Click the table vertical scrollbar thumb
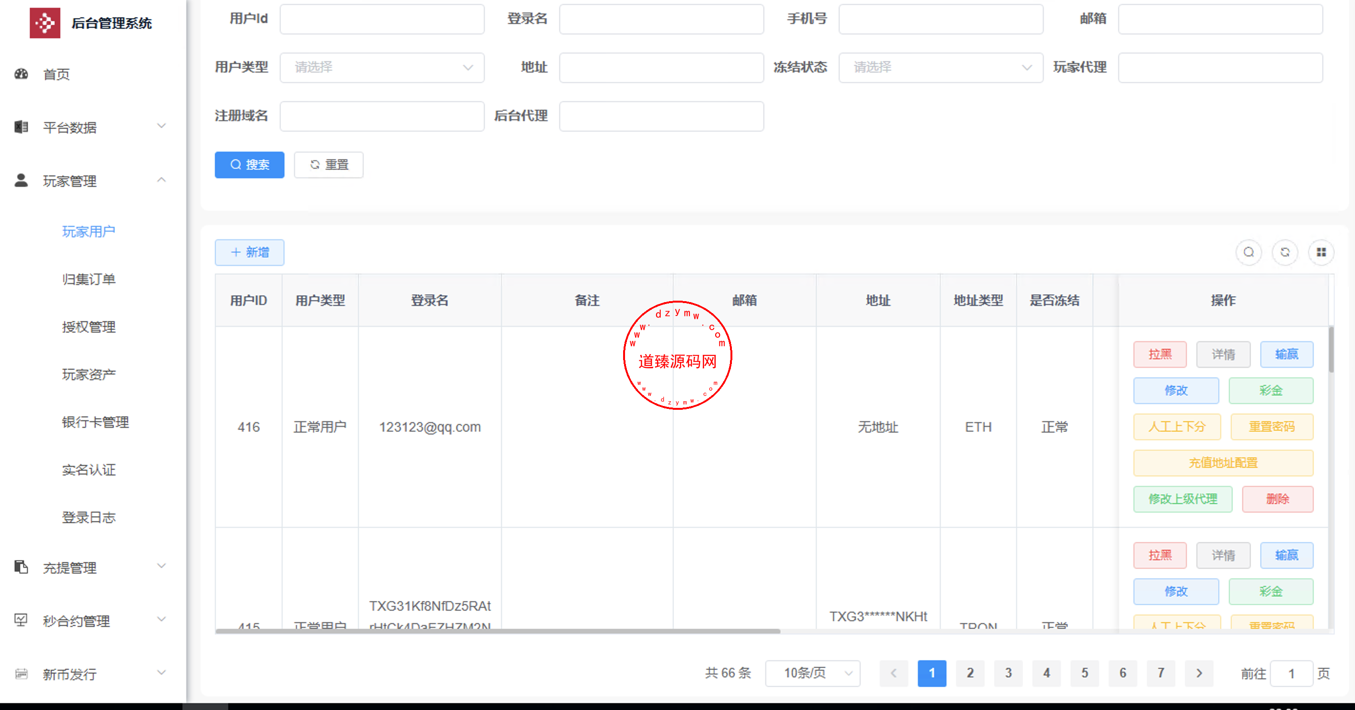Image resolution: width=1355 pixels, height=710 pixels. pos(1331,349)
